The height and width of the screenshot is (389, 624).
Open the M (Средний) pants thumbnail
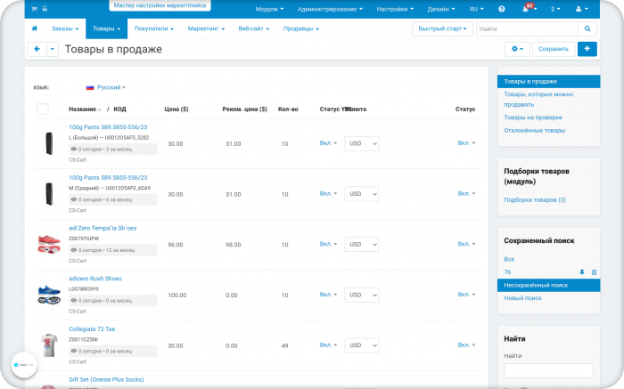[x=49, y=194]
